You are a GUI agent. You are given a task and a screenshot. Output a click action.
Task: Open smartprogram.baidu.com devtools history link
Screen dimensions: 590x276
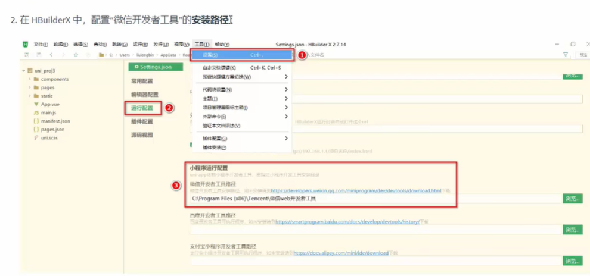(x=347, y=222)
